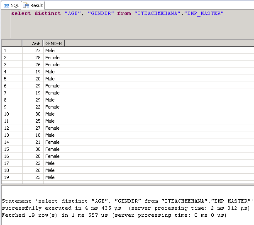Click the SQL tab icon
This screenshot has width=254, height=225.
coord(6,6)
